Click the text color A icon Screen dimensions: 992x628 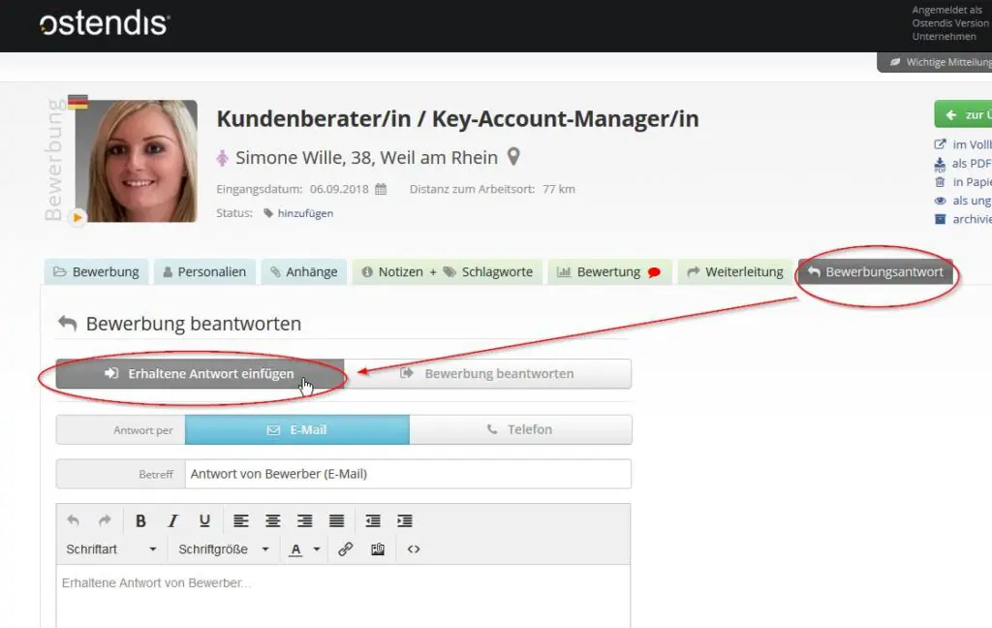tap(295, 549)
